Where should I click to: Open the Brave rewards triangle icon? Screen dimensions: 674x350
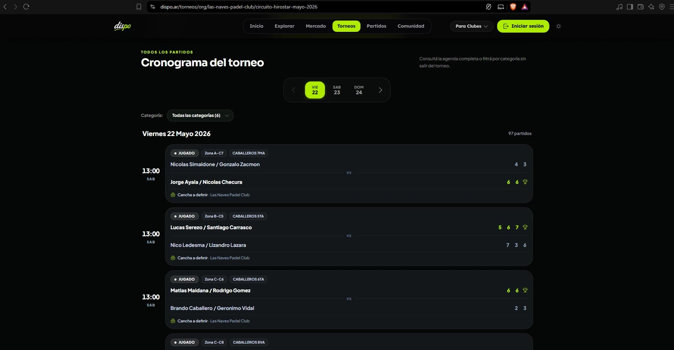tap(524, 7)
